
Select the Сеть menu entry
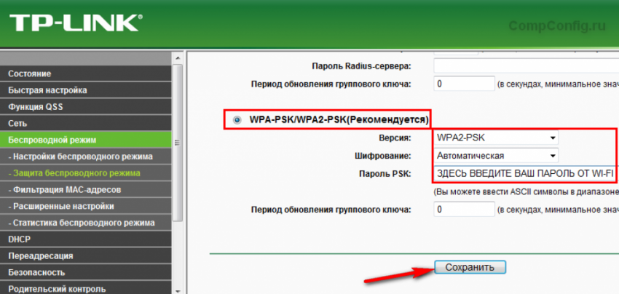(x=18, y=124)
